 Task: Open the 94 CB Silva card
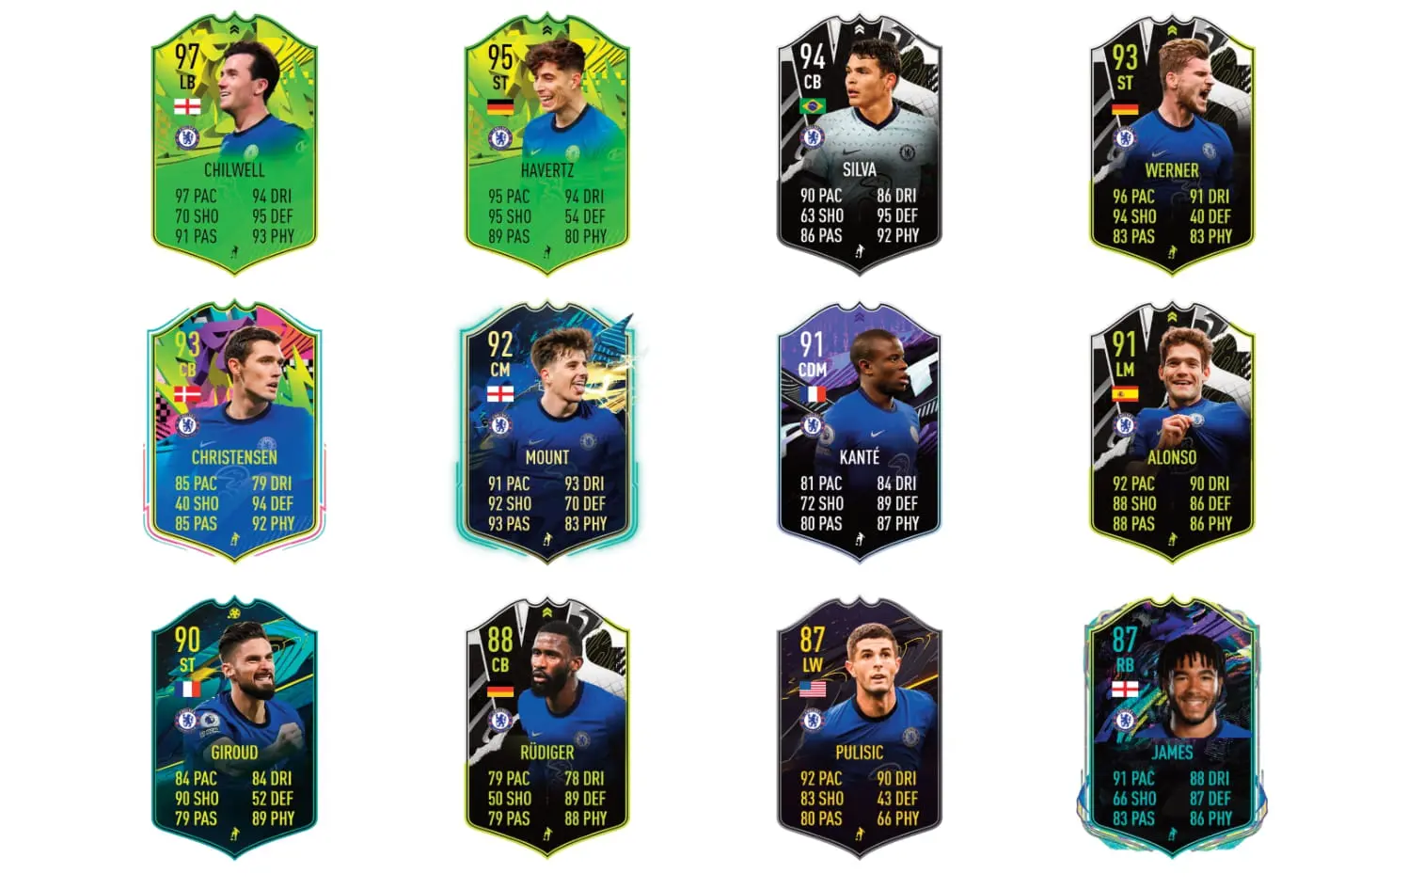[x=860, y=144]
